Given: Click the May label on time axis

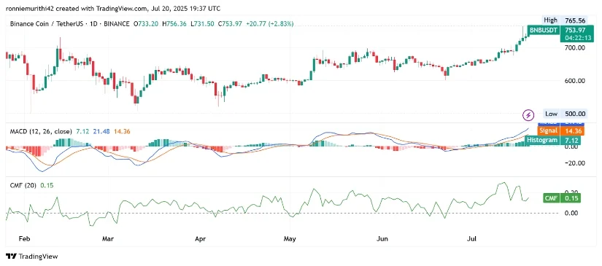Looking at the screenshot, I should [290, 239].
